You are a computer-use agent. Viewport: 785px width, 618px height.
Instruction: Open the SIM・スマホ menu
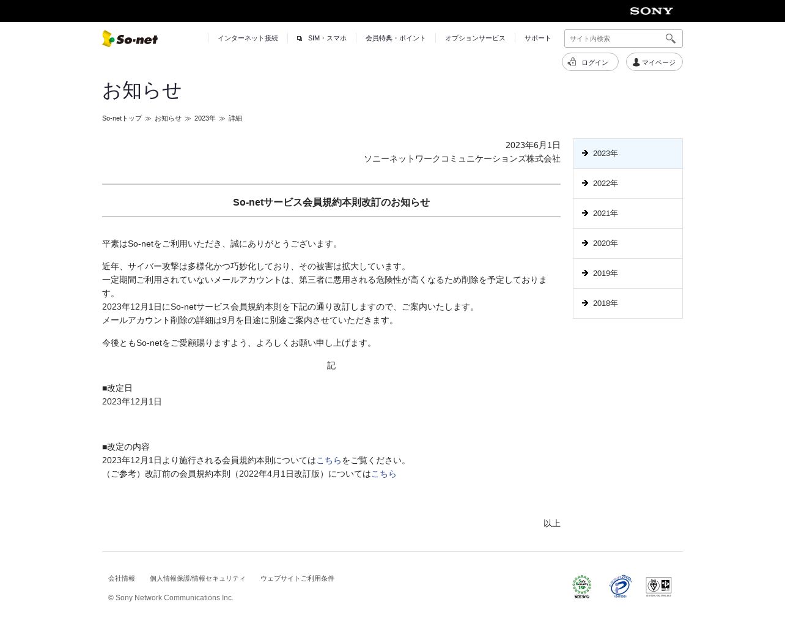pos(322,38)
